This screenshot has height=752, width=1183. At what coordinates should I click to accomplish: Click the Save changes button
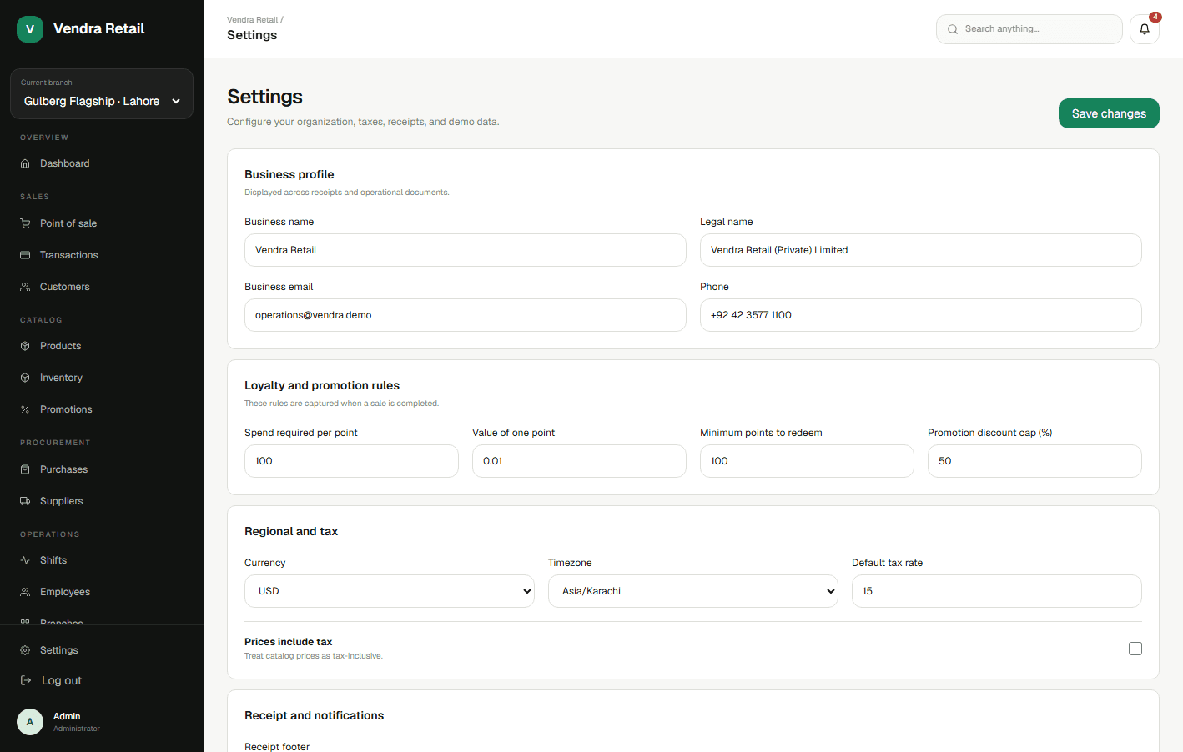pos(1109,113)
